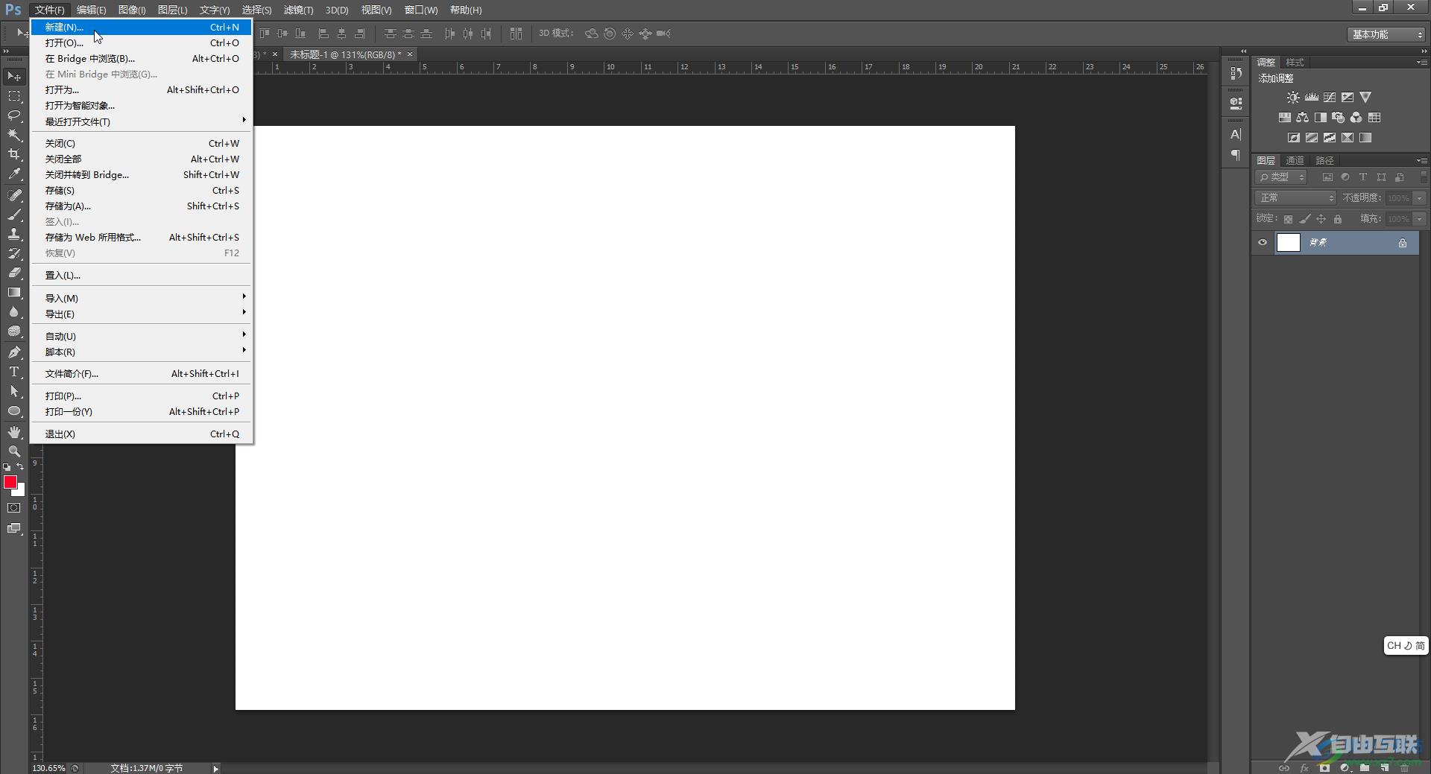This screenshot has width=1431, height=774.
Task: Switch to the 路径 tab
Action: [1324, 160]
